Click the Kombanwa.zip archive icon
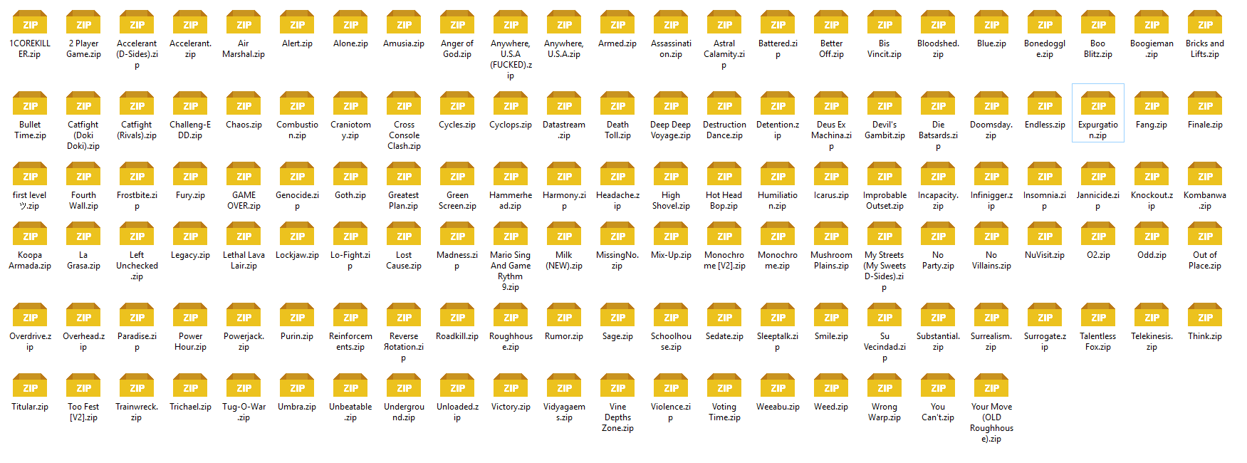 coord(1205,175)
